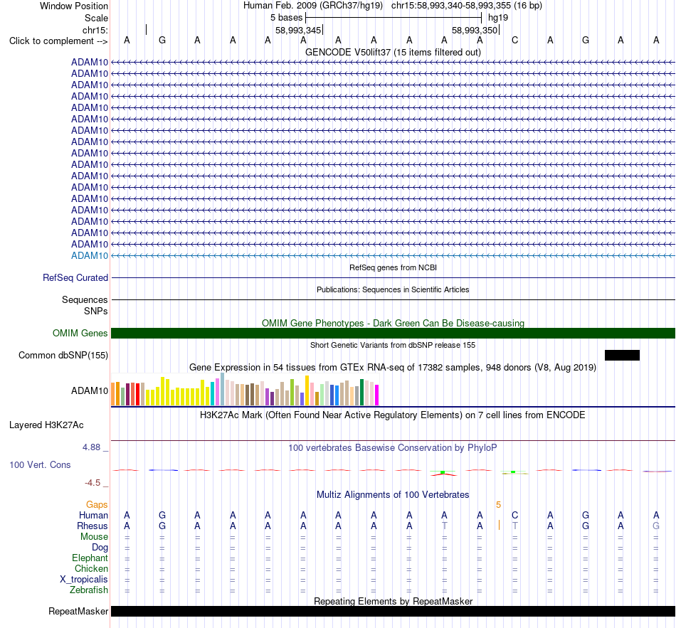
Task: Click the 'Sequences' track label
Action: pyautogui.click(x=85, y=299)
